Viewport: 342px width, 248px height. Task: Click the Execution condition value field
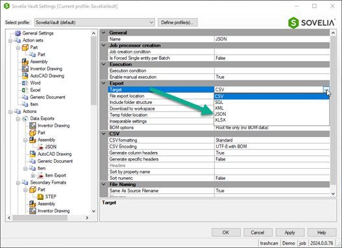(x=272, y=71)
